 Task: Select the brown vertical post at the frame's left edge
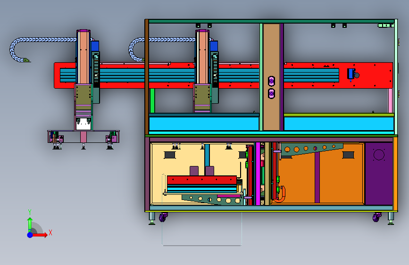click(x=147, y=77)
